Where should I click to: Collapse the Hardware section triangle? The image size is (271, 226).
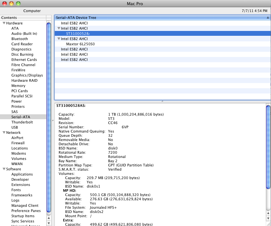tap(4, 23)
